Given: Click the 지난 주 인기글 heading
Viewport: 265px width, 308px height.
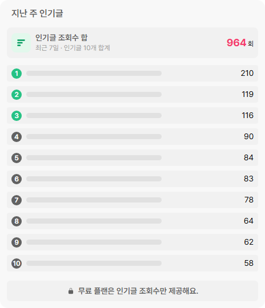Looking at the screenshot, I should (x=37, y=13).
